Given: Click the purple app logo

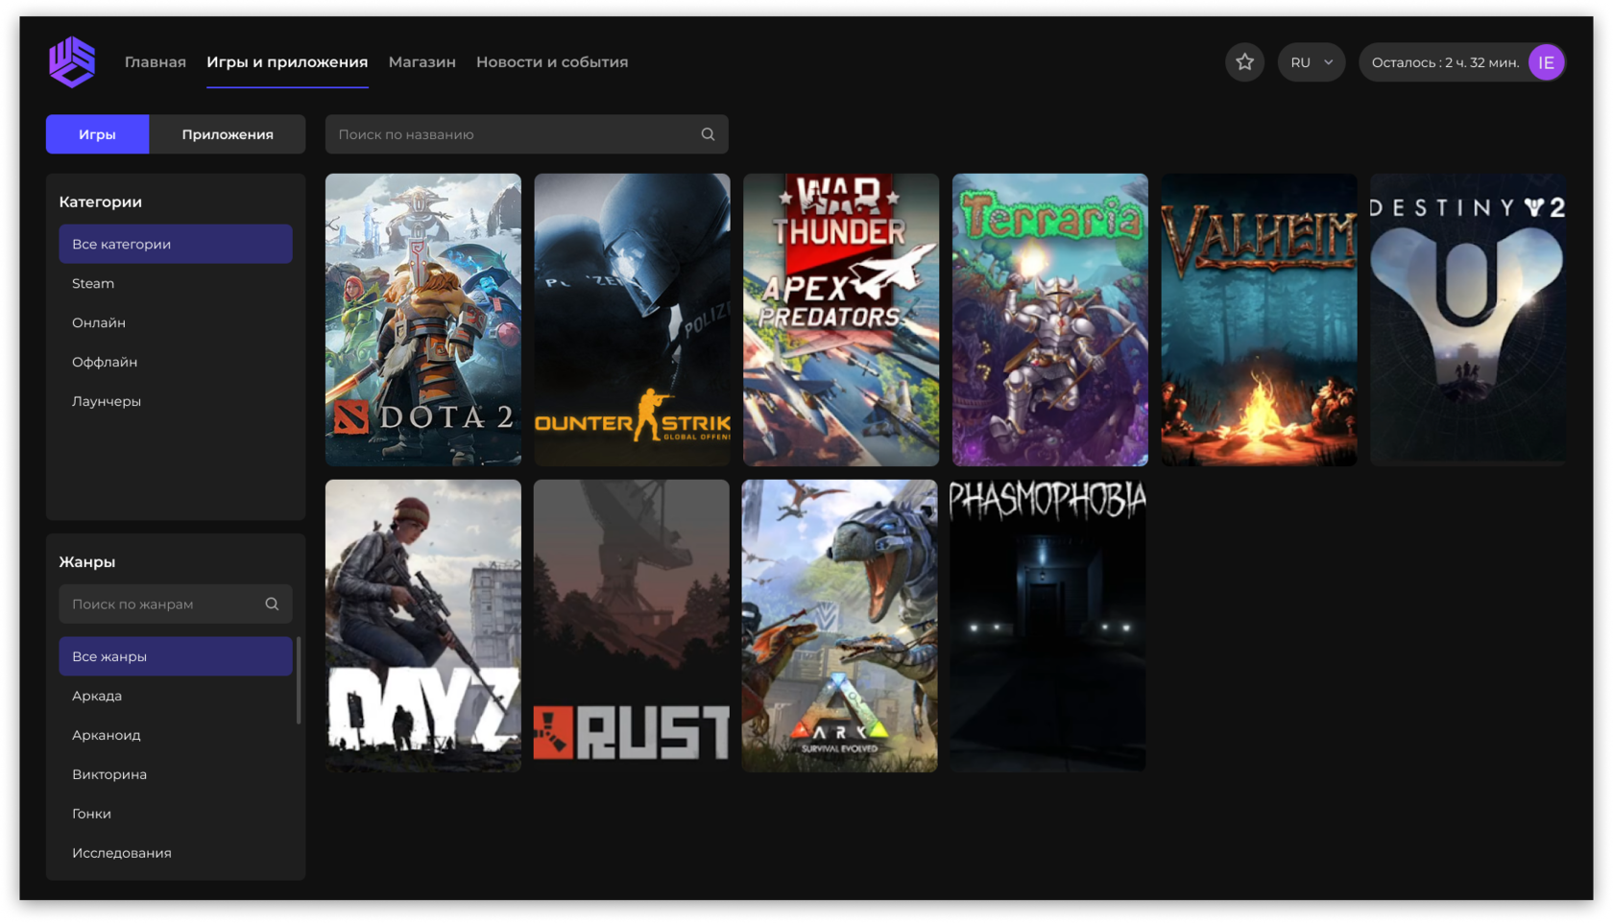Looking at the screenshot, I should [72, 62].
